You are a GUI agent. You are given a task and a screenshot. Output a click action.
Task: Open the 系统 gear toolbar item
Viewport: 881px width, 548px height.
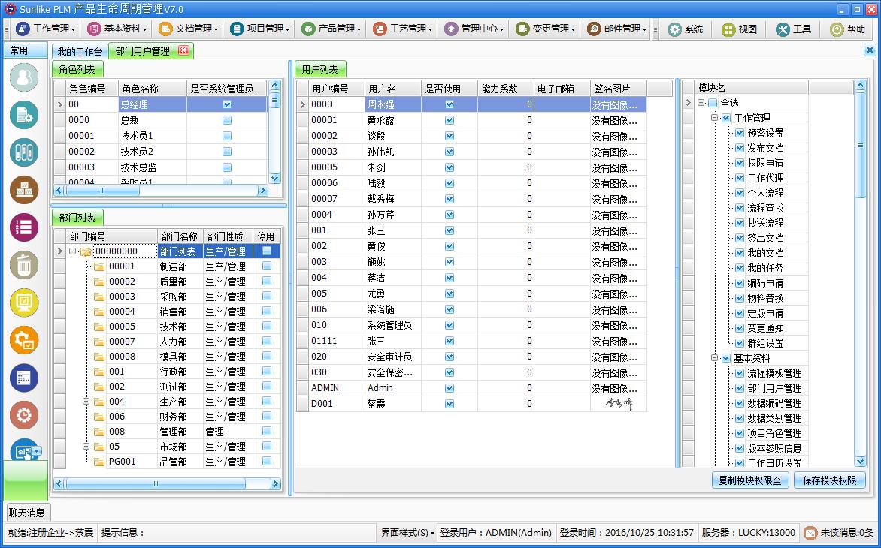[685, 29]
